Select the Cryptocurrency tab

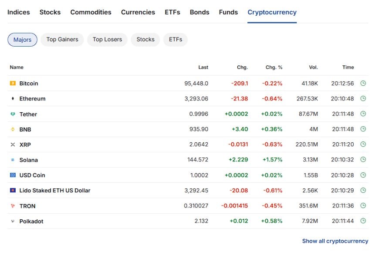click(x=272, y=12)
